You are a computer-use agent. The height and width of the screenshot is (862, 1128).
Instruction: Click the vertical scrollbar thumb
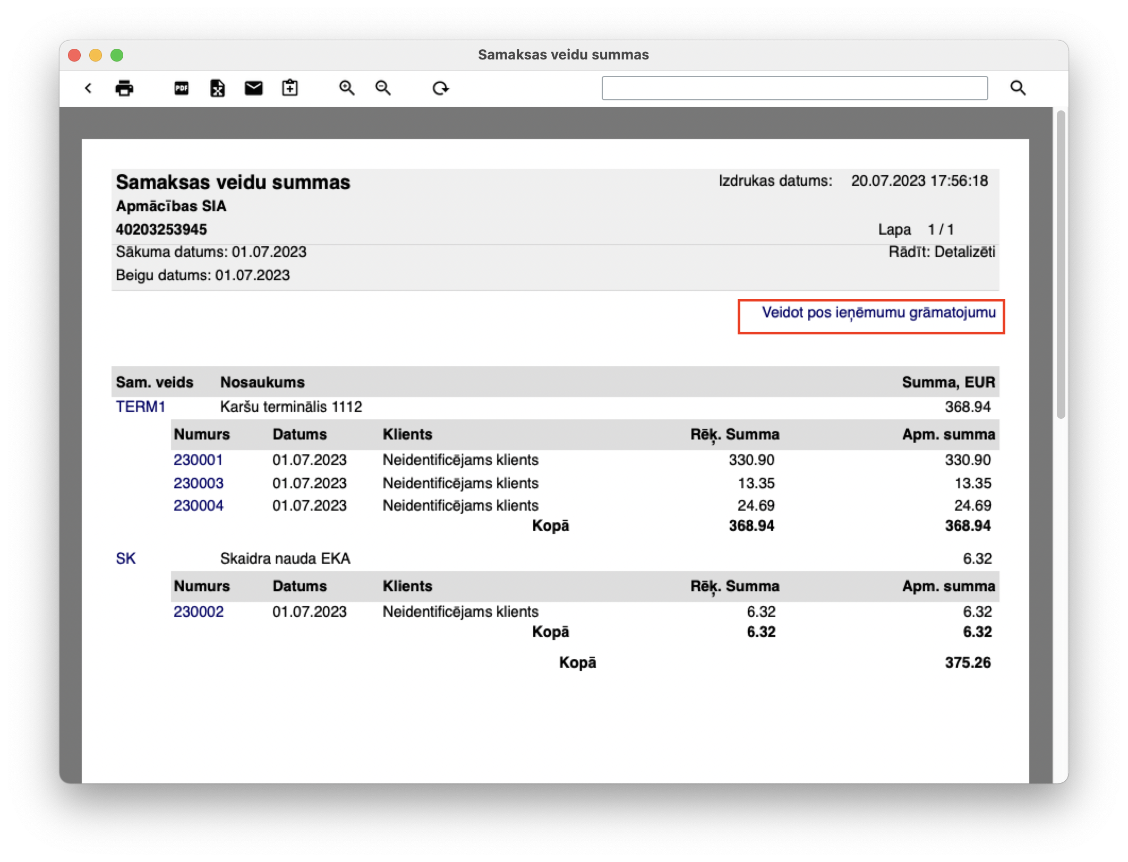tap(1061, 264)
